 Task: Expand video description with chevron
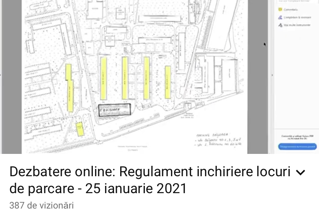click(x=301, y=173)
